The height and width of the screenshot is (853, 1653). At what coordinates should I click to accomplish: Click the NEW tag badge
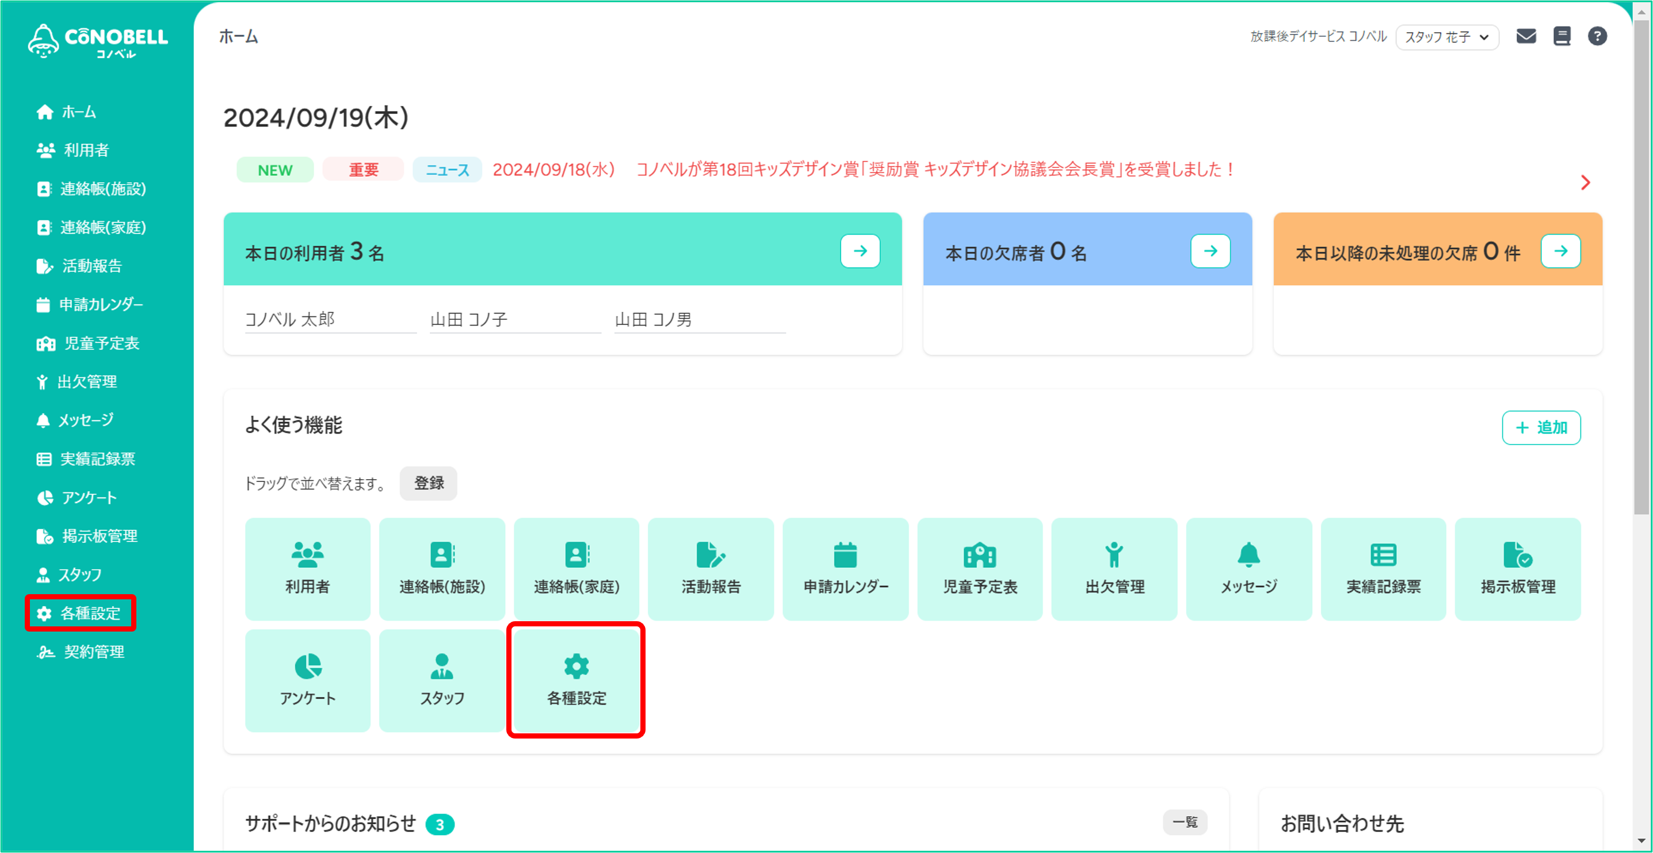coord(275,170)
